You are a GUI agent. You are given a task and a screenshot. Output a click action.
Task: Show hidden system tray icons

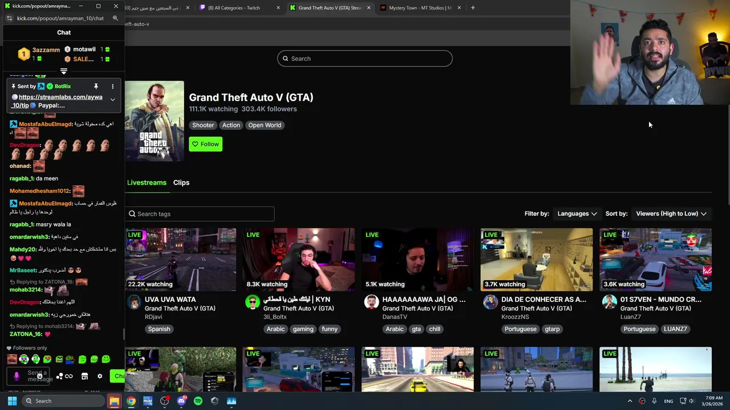[630, 401]
